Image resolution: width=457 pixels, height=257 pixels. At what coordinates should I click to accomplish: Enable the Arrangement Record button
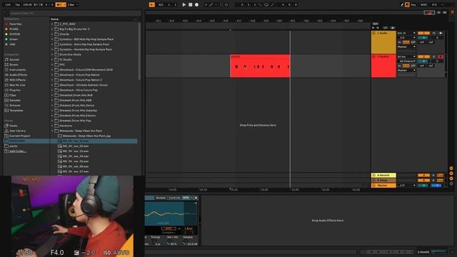tap(197, 5)
